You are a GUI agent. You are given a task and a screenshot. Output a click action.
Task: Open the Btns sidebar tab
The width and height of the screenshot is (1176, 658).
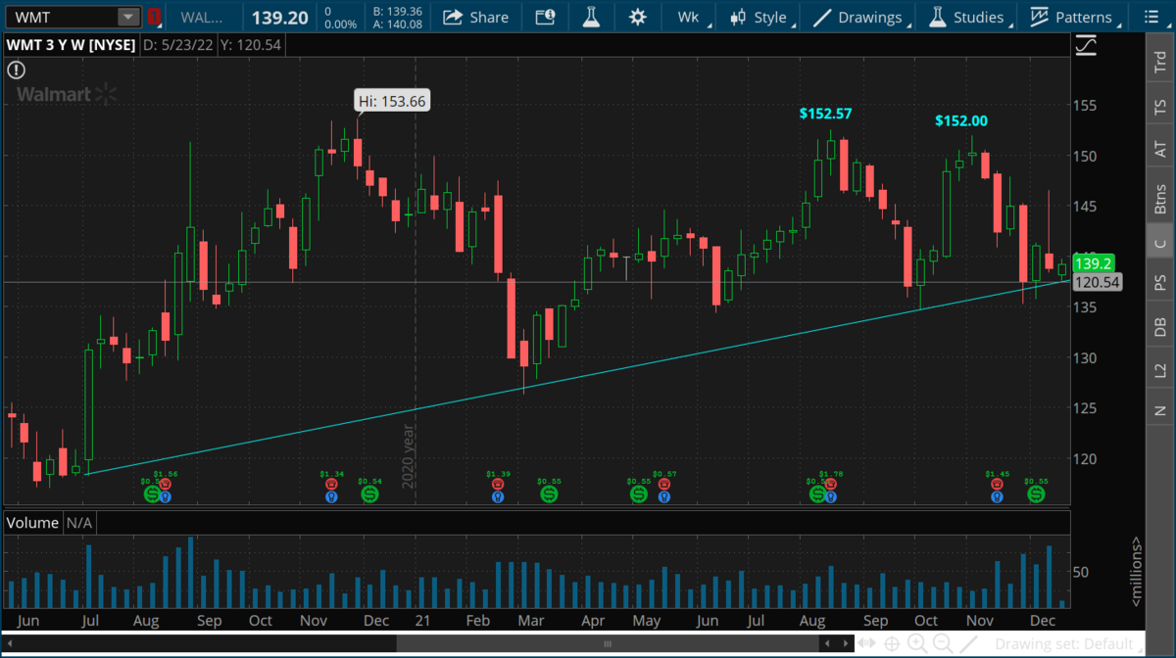(1160, 199)
